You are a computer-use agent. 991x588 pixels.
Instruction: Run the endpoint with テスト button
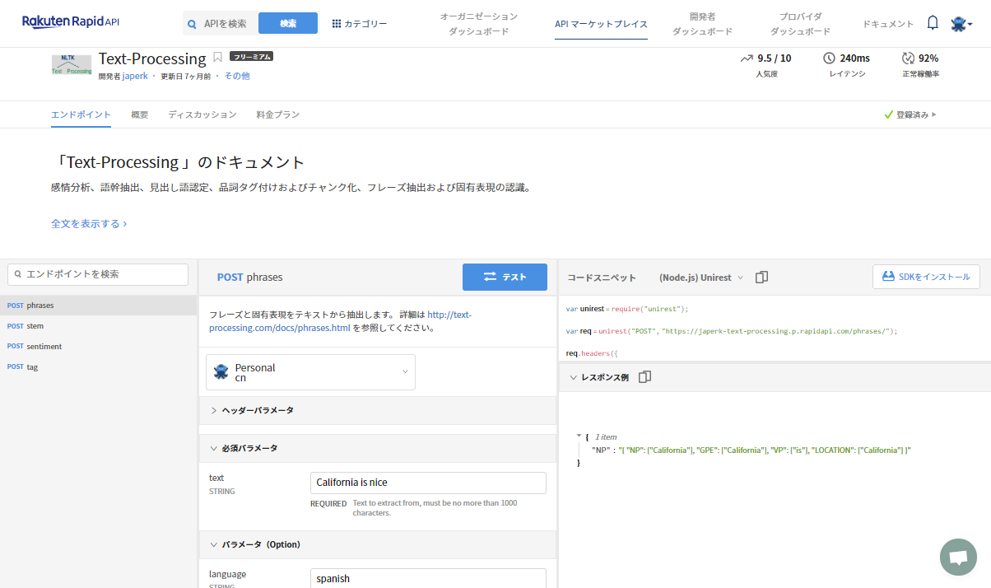click(505, 277)
